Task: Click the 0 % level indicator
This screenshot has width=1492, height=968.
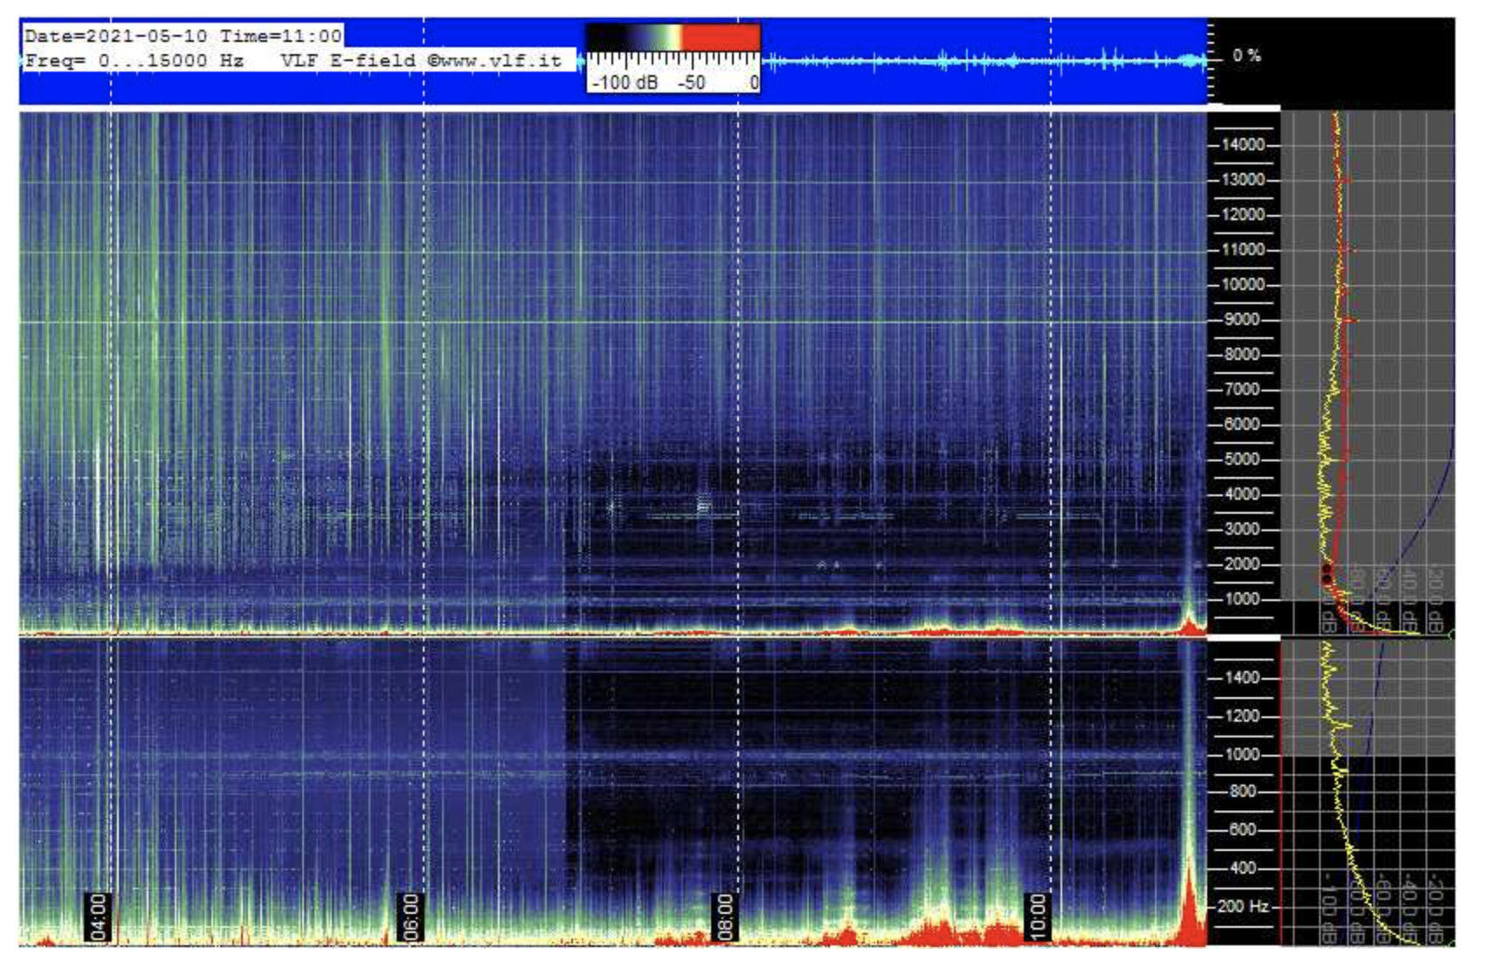Action: point(1247,56)
